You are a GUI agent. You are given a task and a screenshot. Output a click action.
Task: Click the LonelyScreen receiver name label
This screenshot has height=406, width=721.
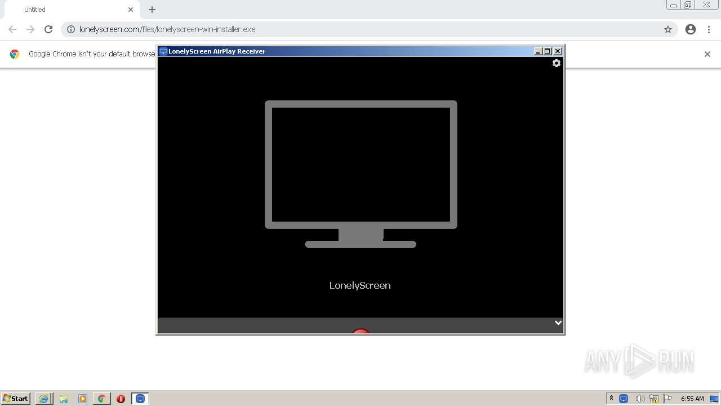point(360,285)
